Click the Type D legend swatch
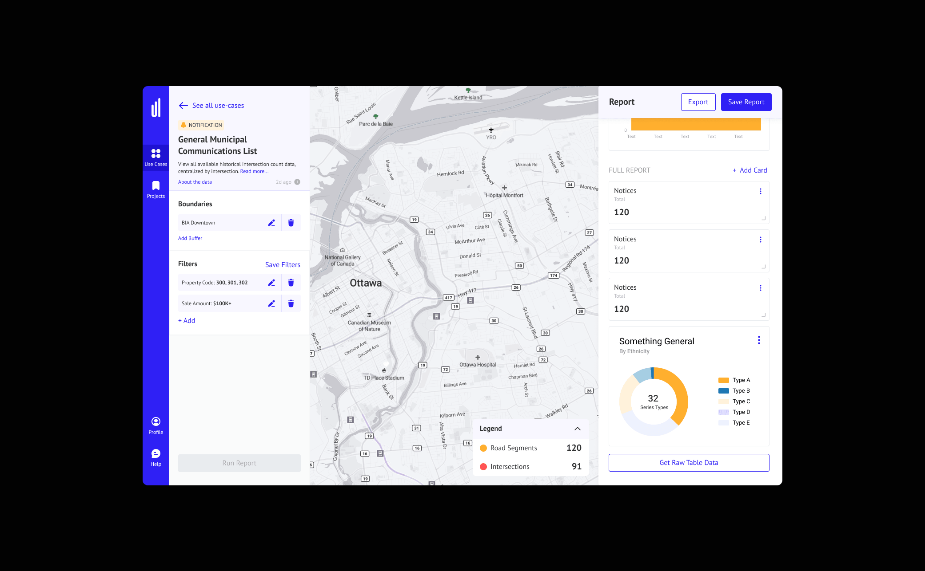This screenshot has height=571, width=925. (724, 412)
